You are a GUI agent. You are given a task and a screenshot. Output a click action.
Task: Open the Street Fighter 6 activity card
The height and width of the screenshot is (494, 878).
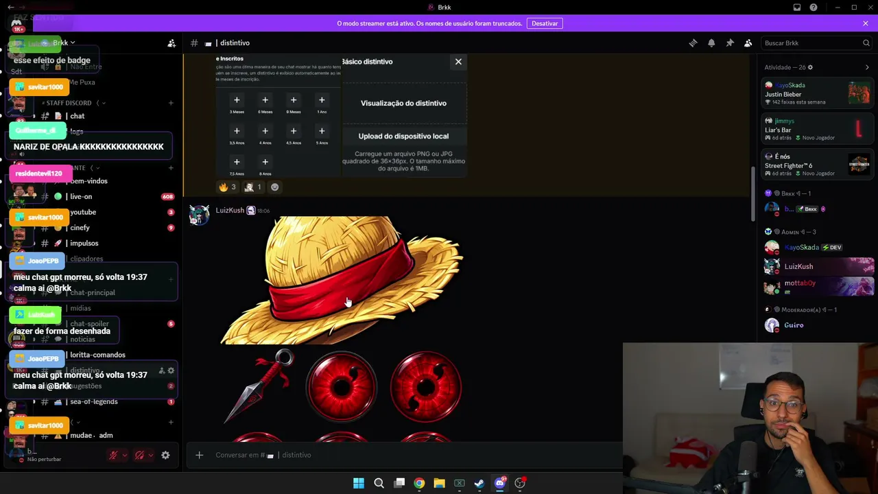pos(818,165)
